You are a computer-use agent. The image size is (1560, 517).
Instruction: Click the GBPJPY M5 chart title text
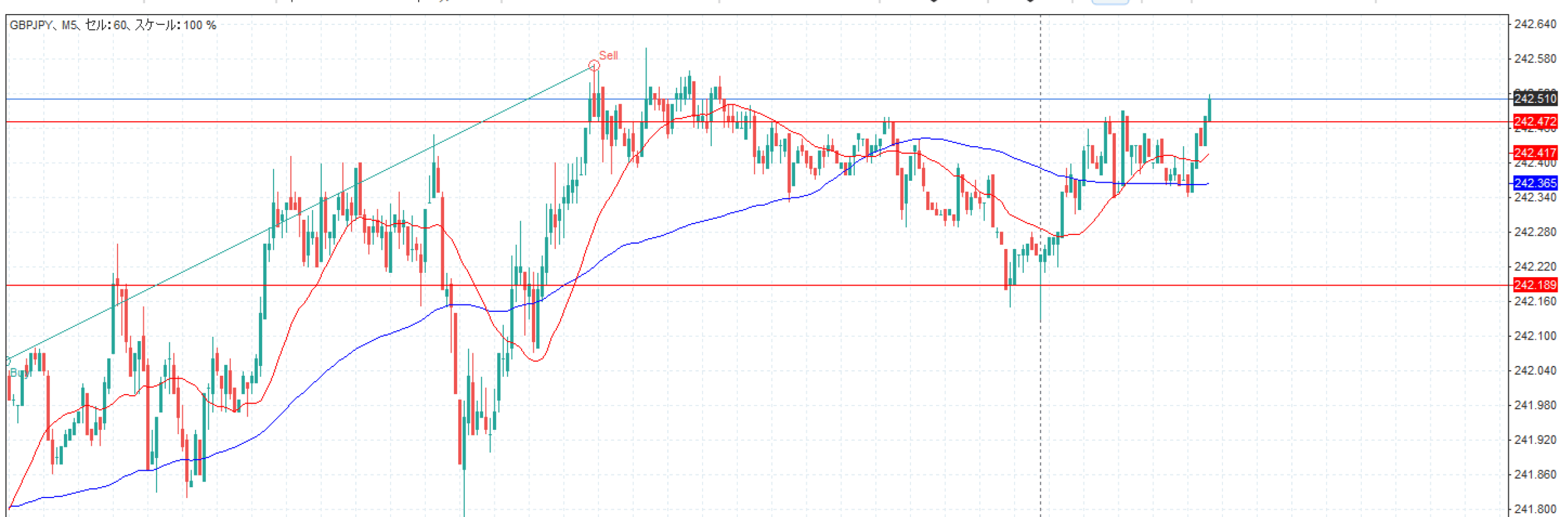tap(113, 25)
